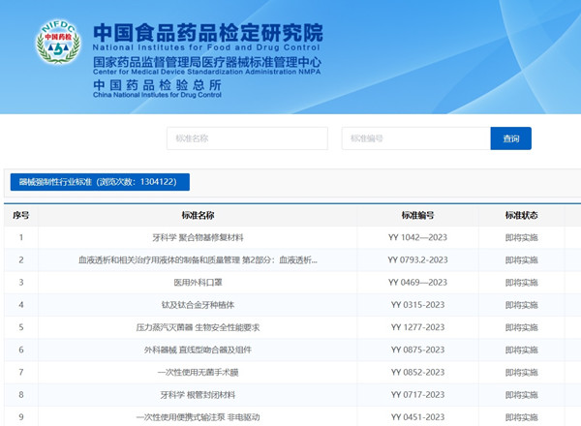Screen dimensions: 581x426
Task: Open standard 压力蒸汽灭菌器 生物安全性能要求
Action: tap(198, 327)
